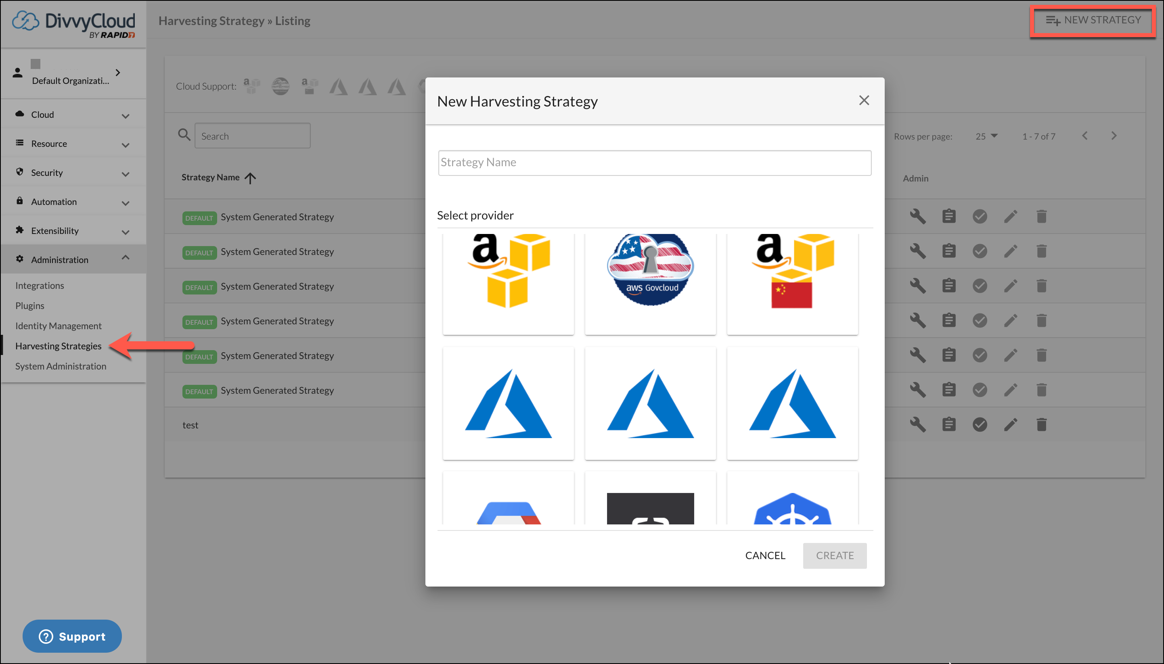Choose the middle Azure provider card
The width and height of the screenshot is (1164, 664).
point(650,403)
